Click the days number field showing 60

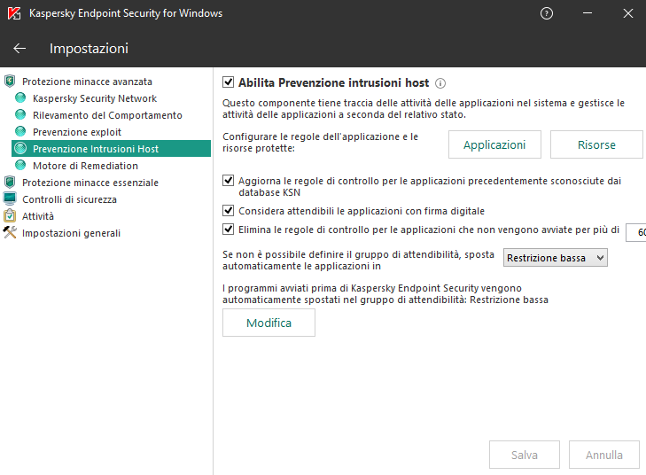coord(636,232)
